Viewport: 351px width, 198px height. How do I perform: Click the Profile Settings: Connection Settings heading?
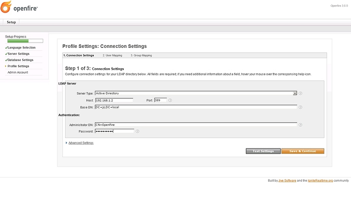tap(105, 46)
